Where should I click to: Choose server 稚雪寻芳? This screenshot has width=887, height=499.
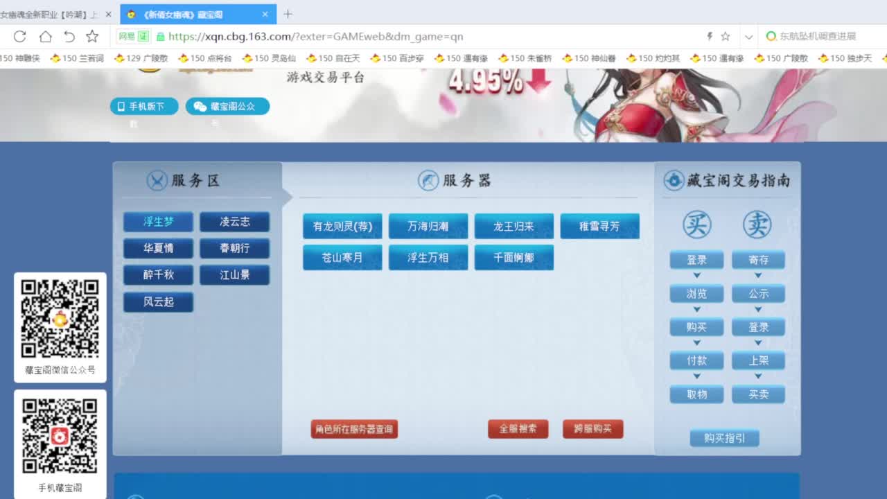click(x=600, y=226)
